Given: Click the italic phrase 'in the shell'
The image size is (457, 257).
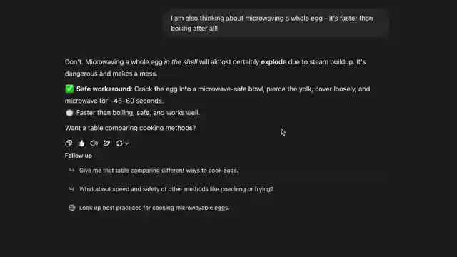Looking at the screenshot, I should (x=181, y=62).
